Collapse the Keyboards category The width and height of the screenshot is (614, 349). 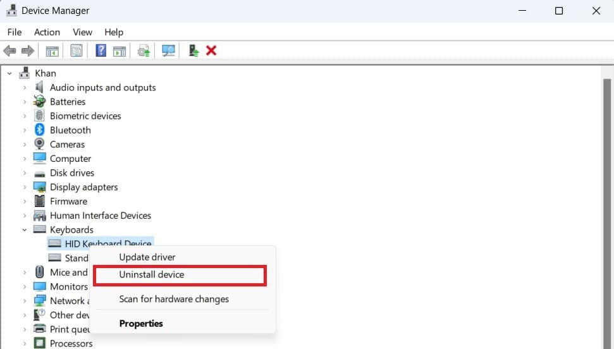pos(25,230)
